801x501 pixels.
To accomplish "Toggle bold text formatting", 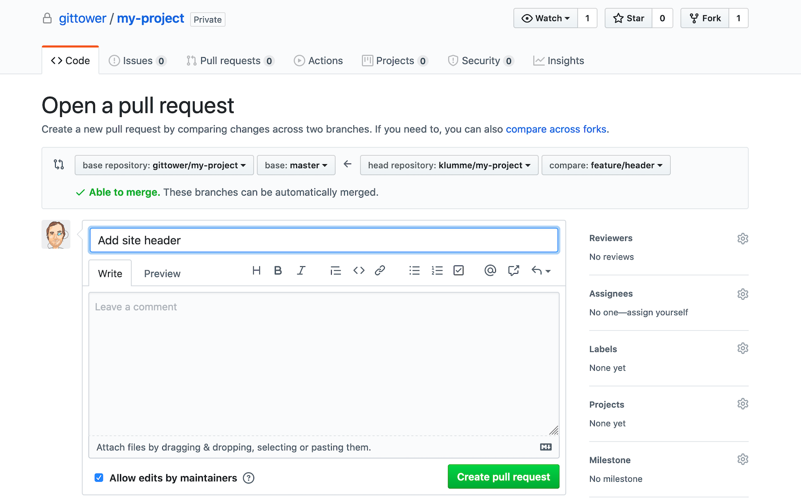I will [x=278, y=271].
